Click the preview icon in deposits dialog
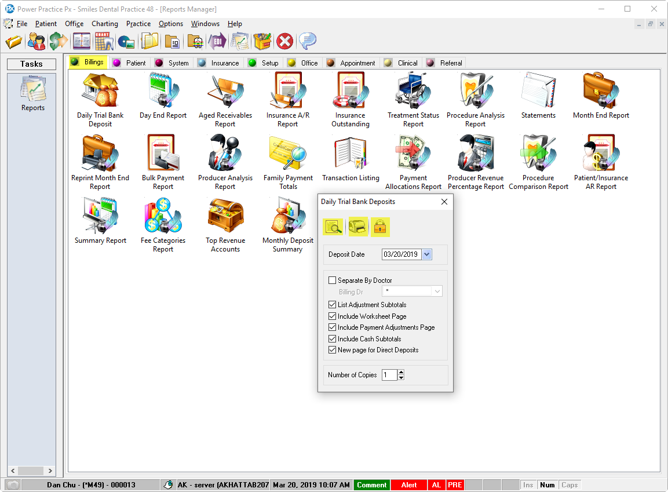The width and height of the screenshot is (668, 492). coord(334,227)
